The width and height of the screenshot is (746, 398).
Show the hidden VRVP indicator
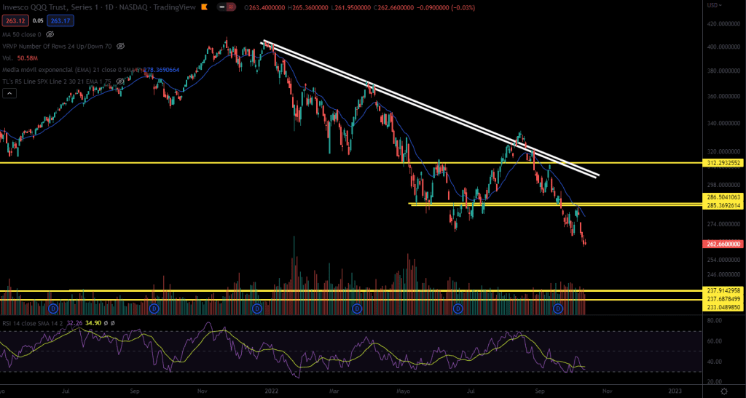pos(120,46)
